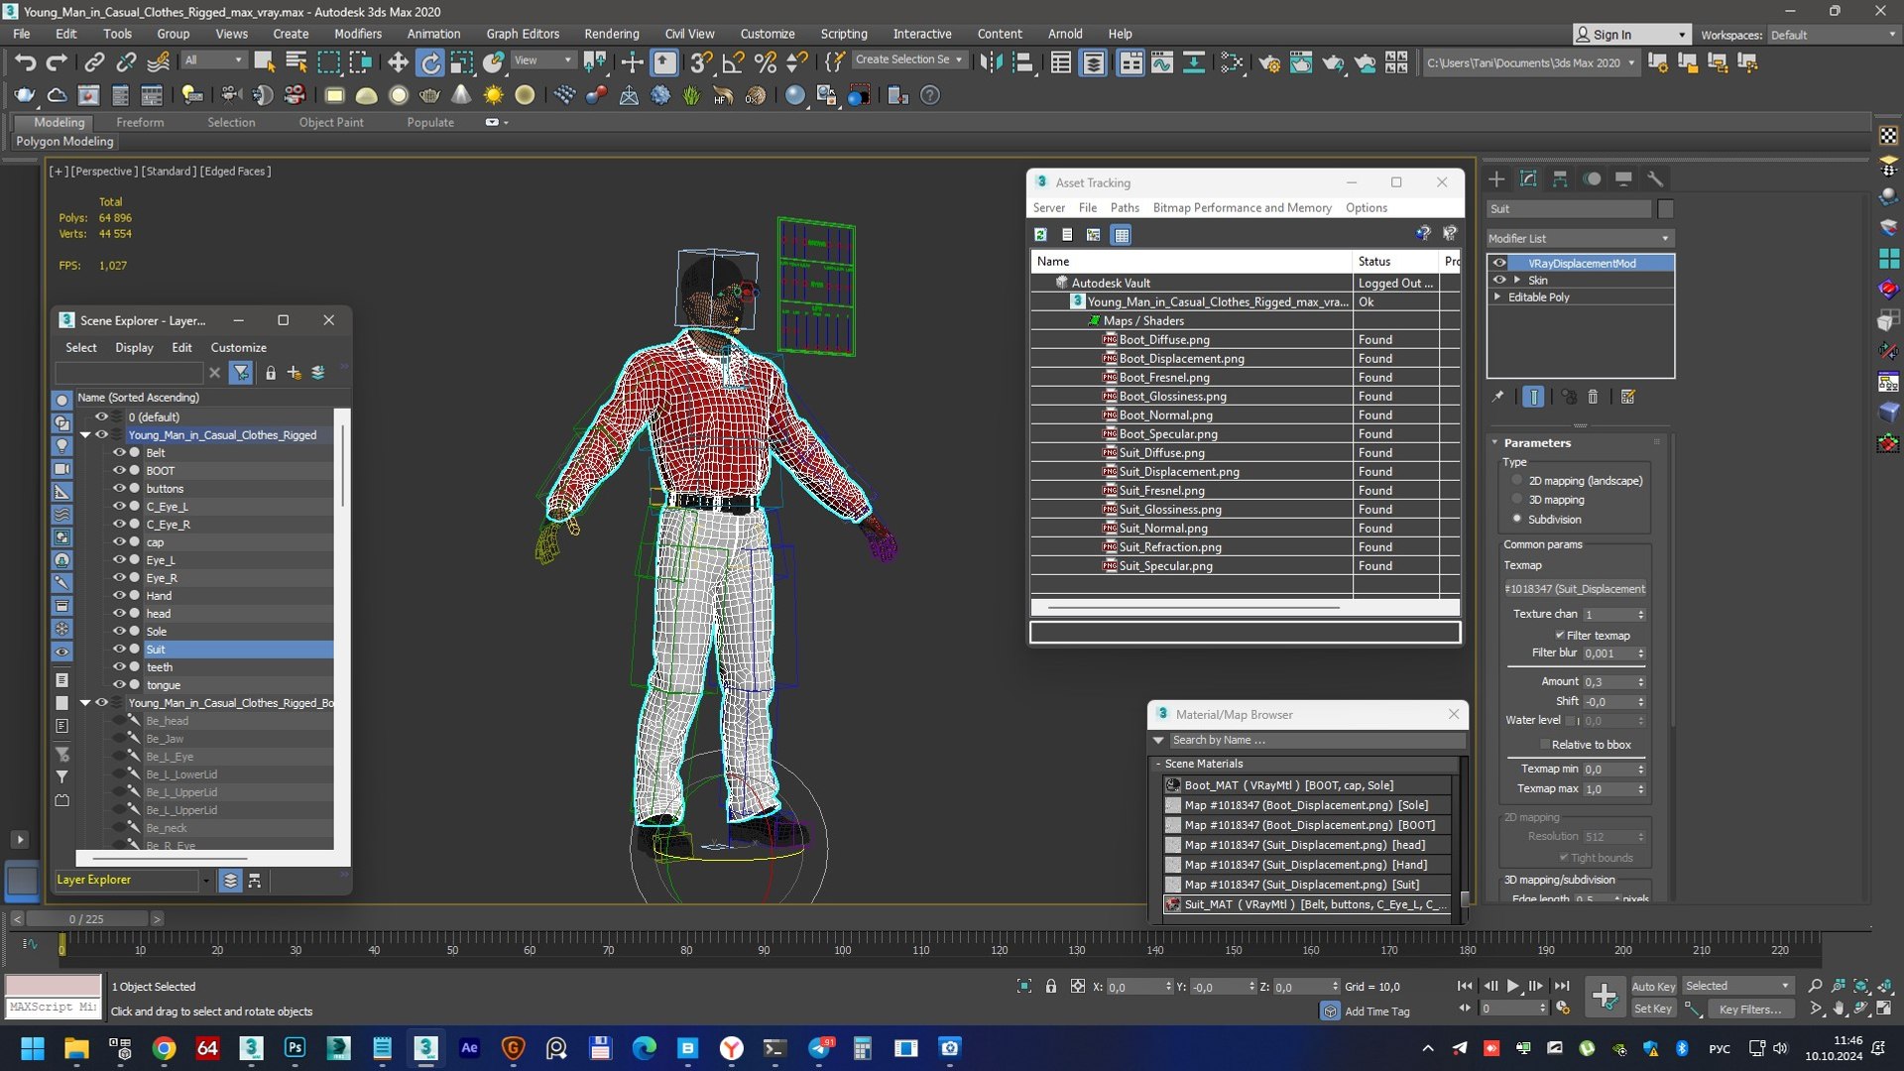Open the Create Selection Set dropdown
1904x1071 pixels.
click(x=908, y=59)
